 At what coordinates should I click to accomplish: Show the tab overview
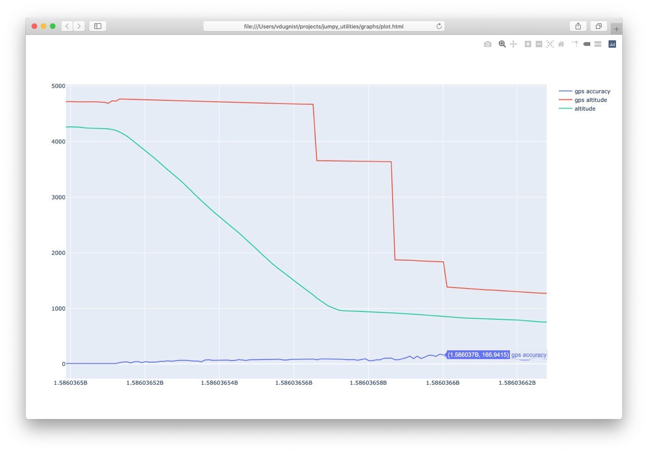click(598, 26)
